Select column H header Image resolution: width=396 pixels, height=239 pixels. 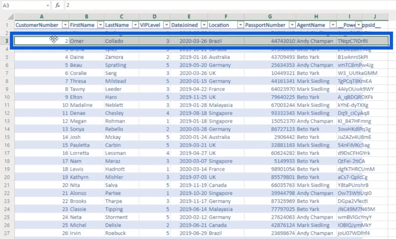pyautogui.click(x=316, y=17)
